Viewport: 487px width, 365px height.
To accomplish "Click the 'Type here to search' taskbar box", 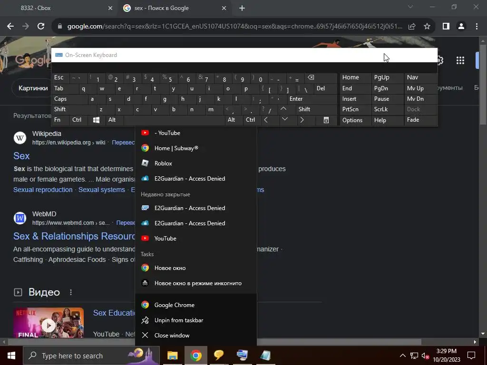I will (x=91, y=355).
